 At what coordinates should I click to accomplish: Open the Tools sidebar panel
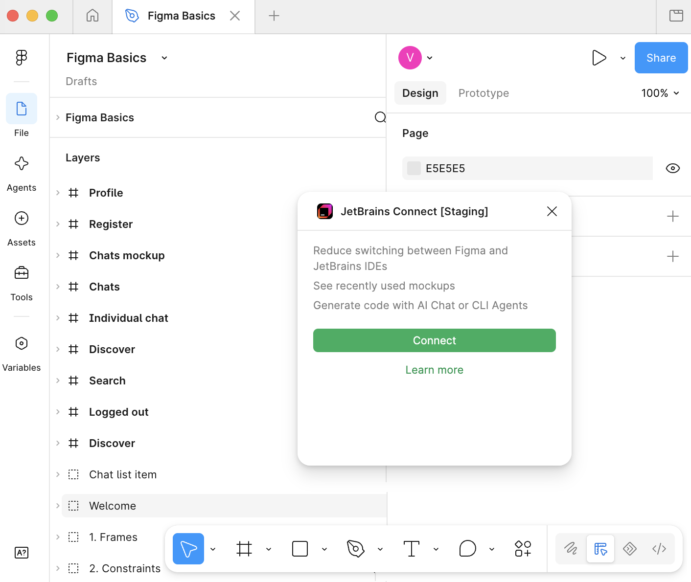click(x=22, y=273)
